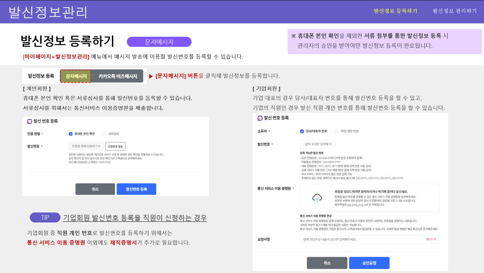The height and width of the screenshot is (273, 484).
Task: Click the purple 문자메시지 pill next to title
Action: tap(159, 42)
